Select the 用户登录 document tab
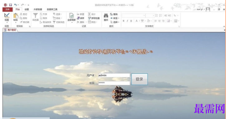The height and width of the screenshot is (119, 231). (10, 30)
